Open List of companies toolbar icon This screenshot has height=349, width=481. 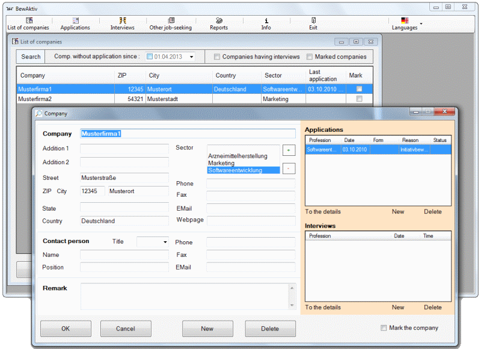pos(29,20)
